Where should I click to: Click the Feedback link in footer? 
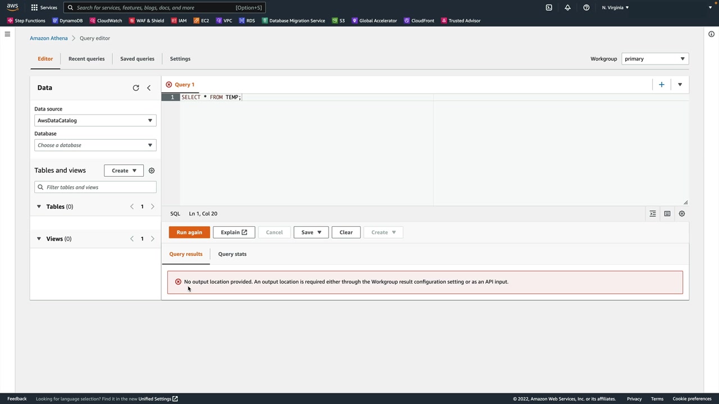(17, 399)
